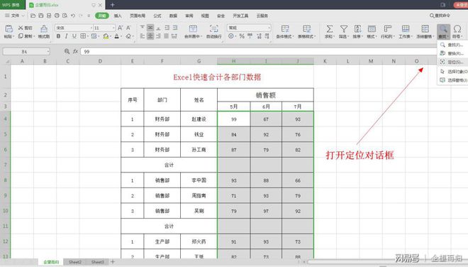Toggle Italic formatting button
The image size is (468, 267).
[66, 36]
